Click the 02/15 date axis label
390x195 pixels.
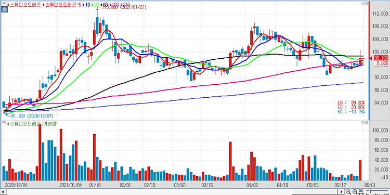click(150, 185)
